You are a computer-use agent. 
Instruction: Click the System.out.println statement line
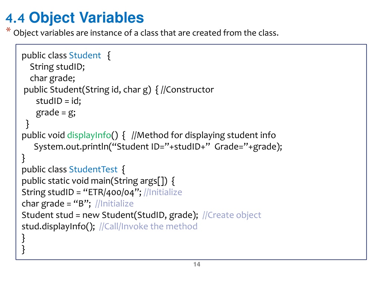coord(158,147)
